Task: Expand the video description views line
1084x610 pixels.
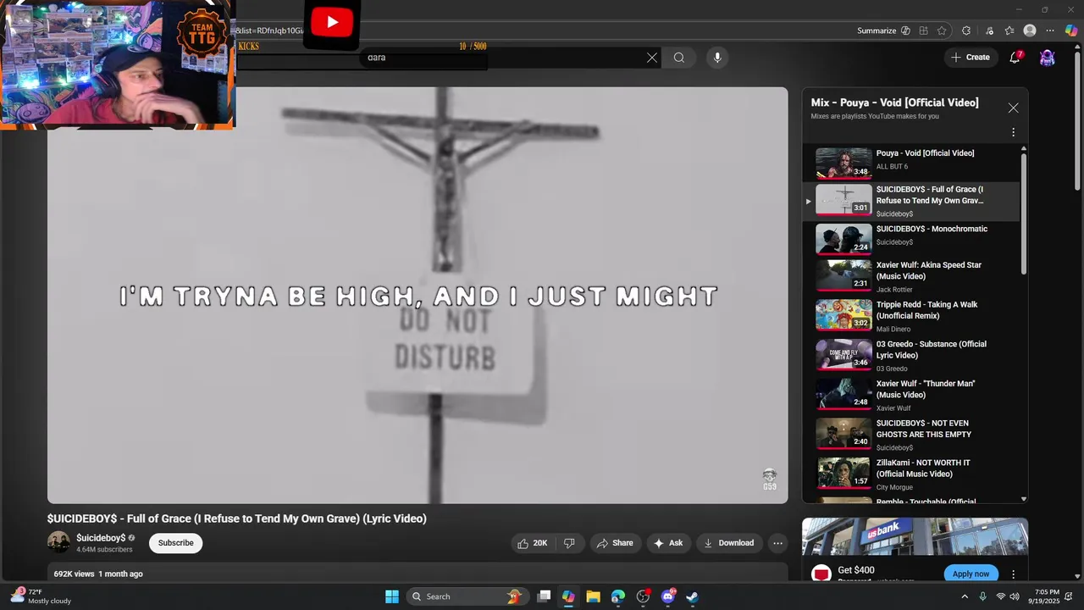Action: pyautogui.click(x=418, y=574)
